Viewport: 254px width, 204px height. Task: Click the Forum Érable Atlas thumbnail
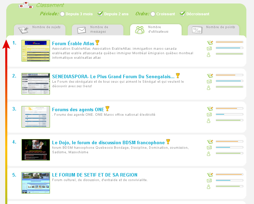pyautogui.click(x=36, y=51)
